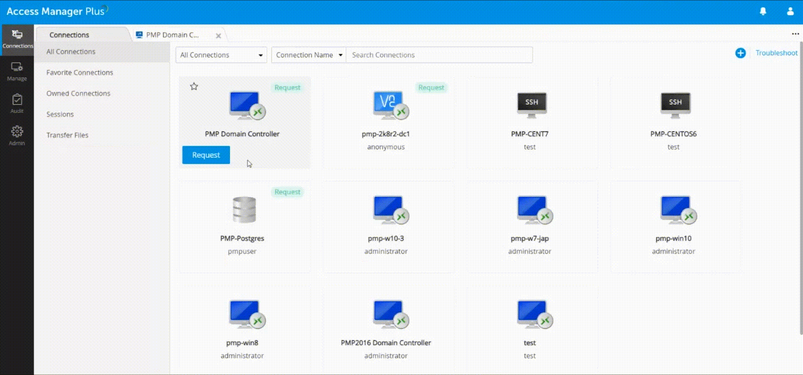Select the pmp-w7-jap connection name
803x375 pixels.
point(529,238)
